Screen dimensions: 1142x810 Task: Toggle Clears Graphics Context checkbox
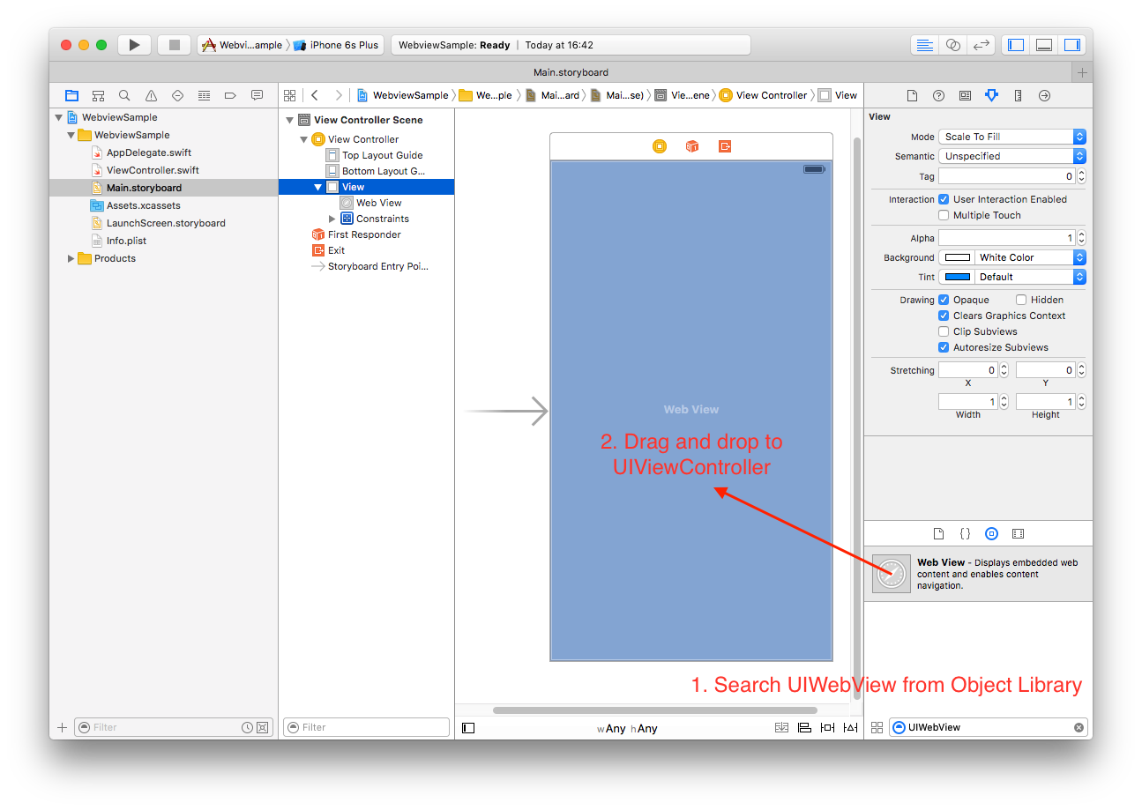click(944, 316)
